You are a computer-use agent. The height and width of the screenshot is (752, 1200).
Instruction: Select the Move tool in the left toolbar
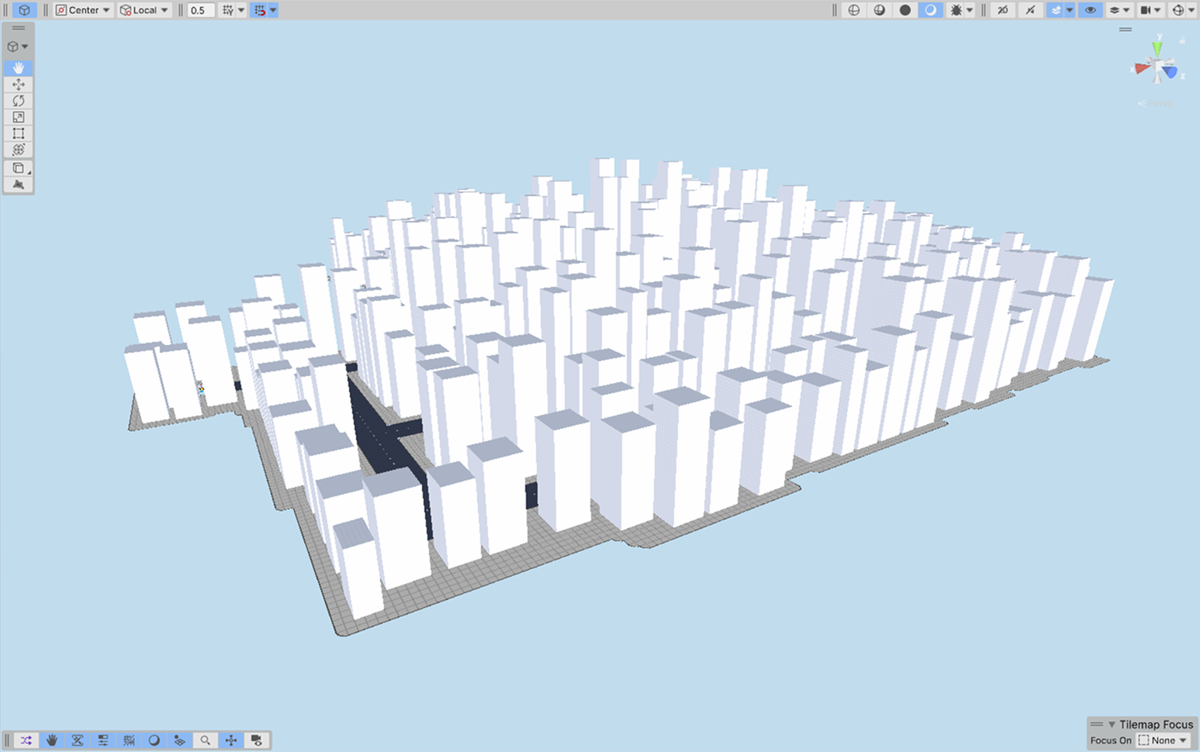click(x=18, y=84)
